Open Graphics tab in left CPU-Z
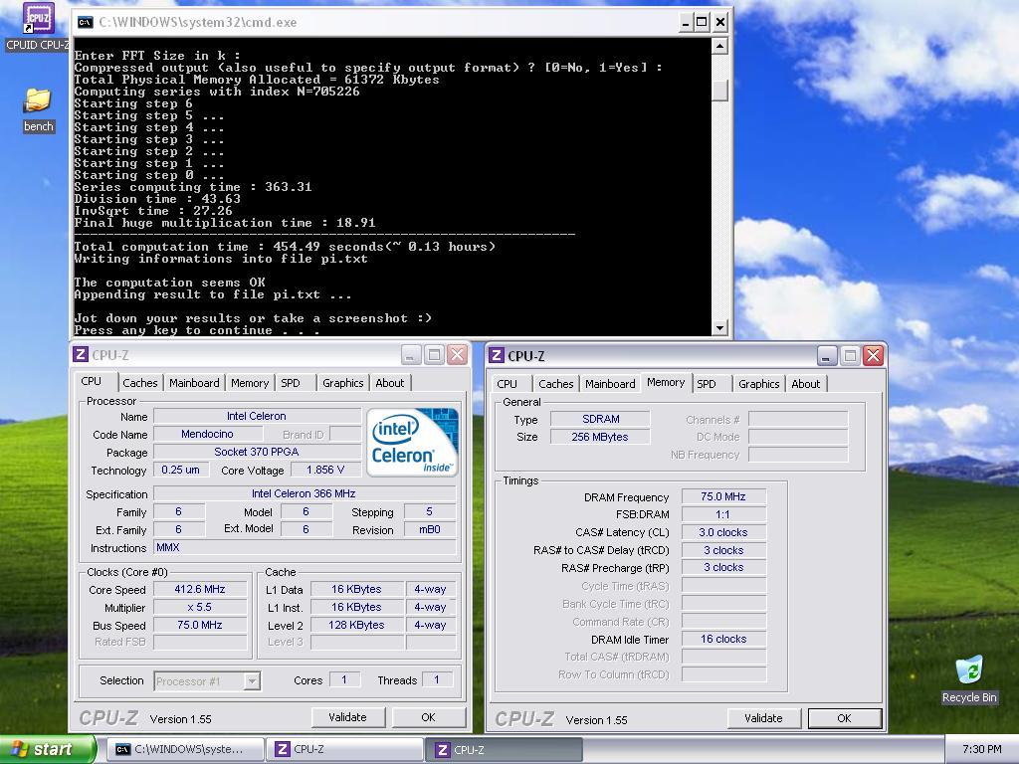The height and width of the screenshot is (764, 1019). [343, 383]
